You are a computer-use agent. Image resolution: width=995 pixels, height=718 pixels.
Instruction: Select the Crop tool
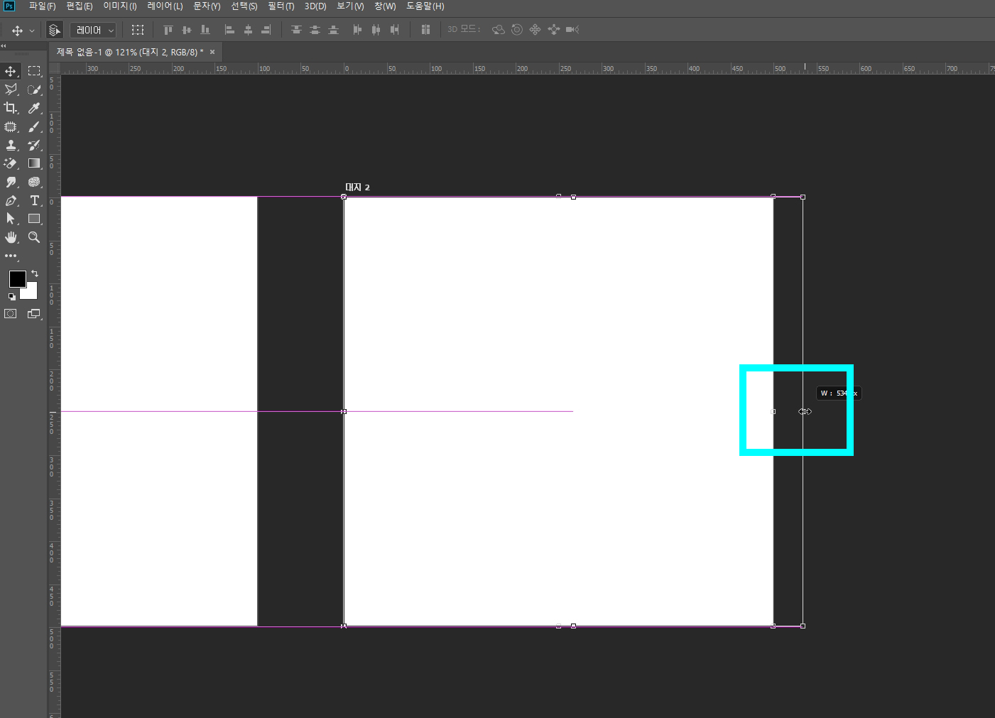point(11,108)
